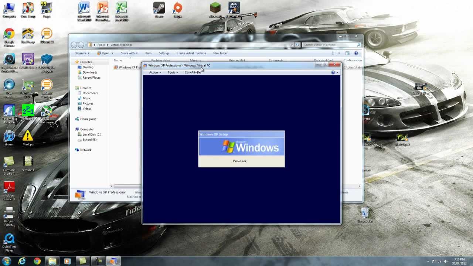Click the Steam desktop icon
Viewport: 473px width, 266px height.
pyautogui.click(x=159, y=10)
